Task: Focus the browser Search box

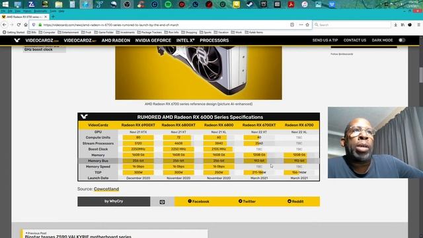Action: tap(352, 25)
